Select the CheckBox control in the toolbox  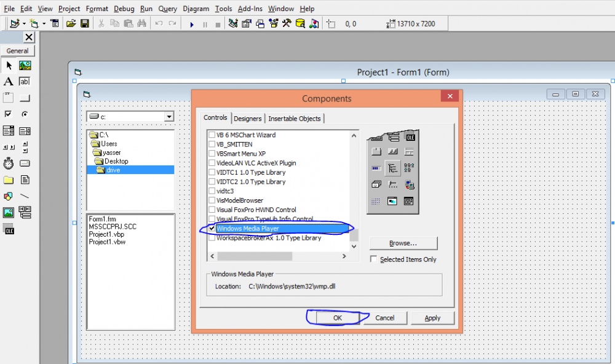click(9, 114)
